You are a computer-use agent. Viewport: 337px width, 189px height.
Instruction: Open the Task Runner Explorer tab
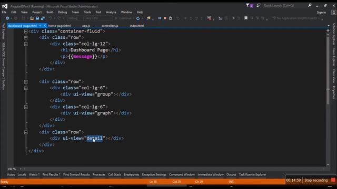point(252,175)
